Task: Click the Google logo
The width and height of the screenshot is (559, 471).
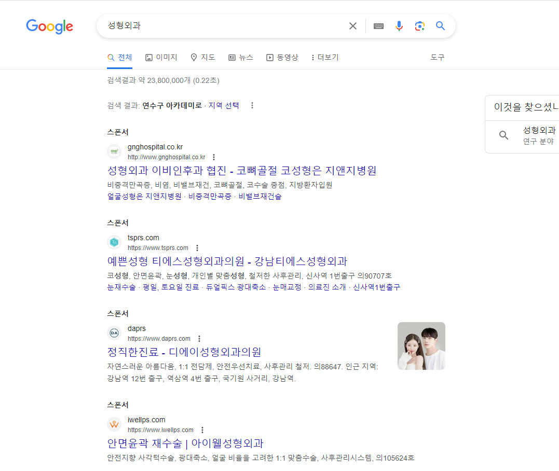Action: point(49,26)
